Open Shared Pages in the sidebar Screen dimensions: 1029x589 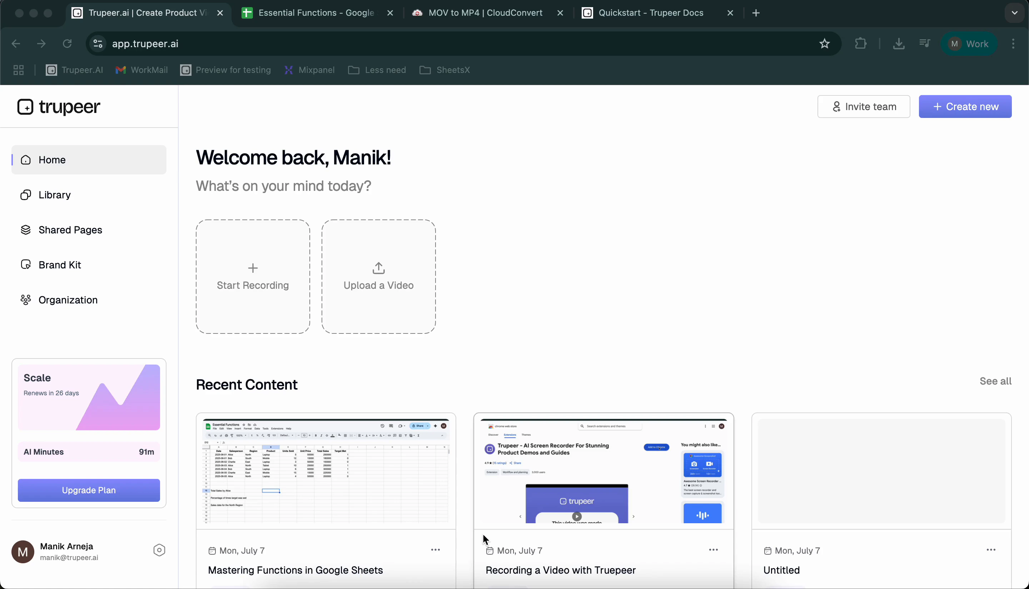point(70,229)
